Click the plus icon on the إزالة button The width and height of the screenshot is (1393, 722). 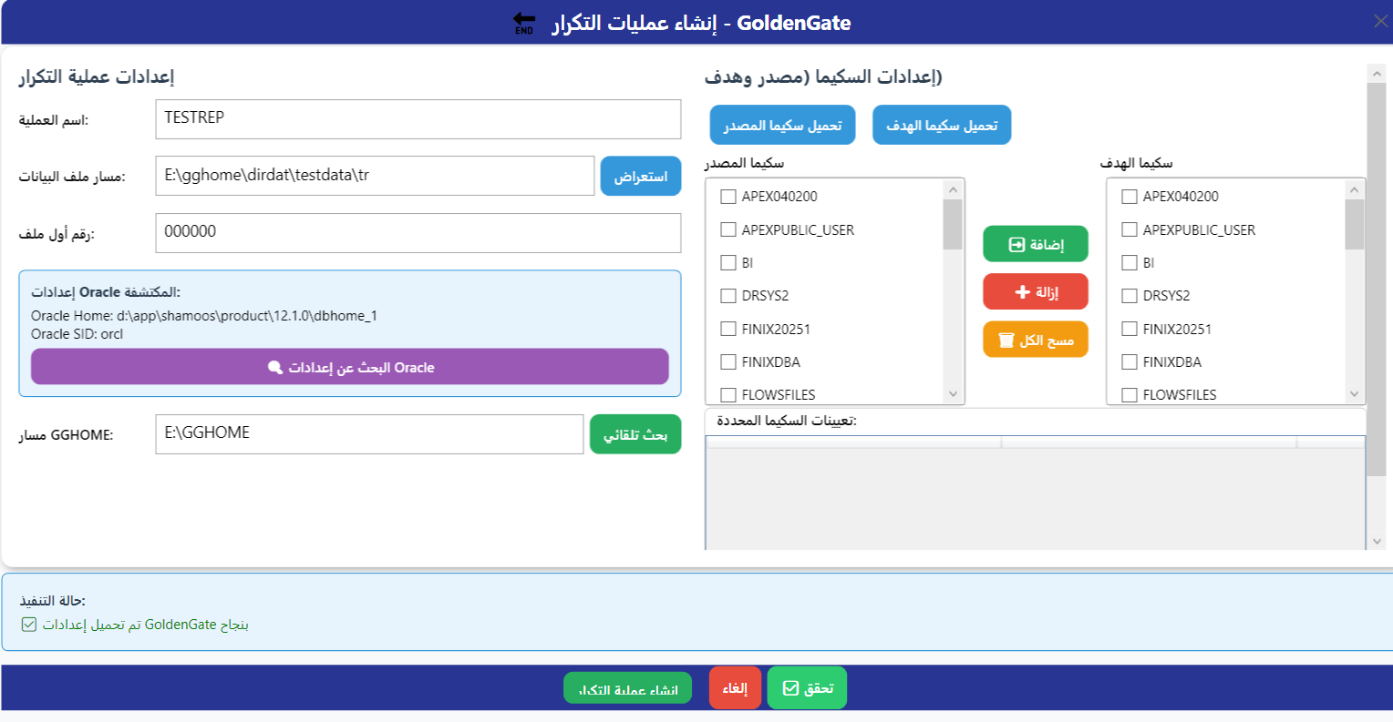1022,292
